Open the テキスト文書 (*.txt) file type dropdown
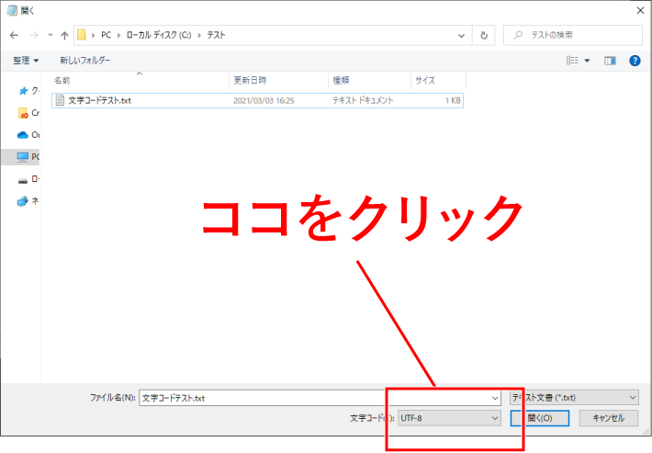 click(x=573, y=397)
